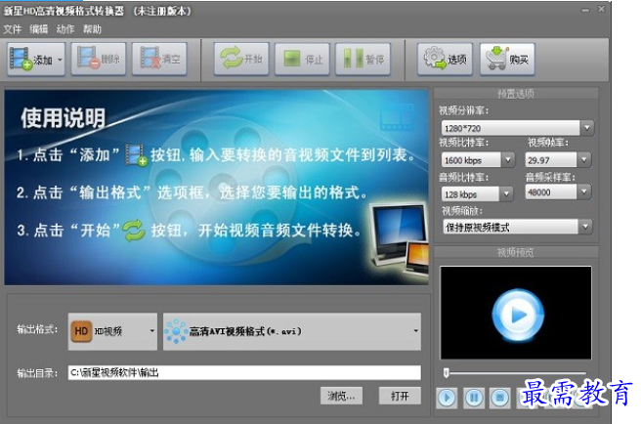Viewport: 641px width, 424px height.
Task: Open the HD视频 output category dropdown
Action: [112, 331]
